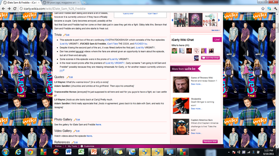Open Paint from the taskbar

pos(106,152)
